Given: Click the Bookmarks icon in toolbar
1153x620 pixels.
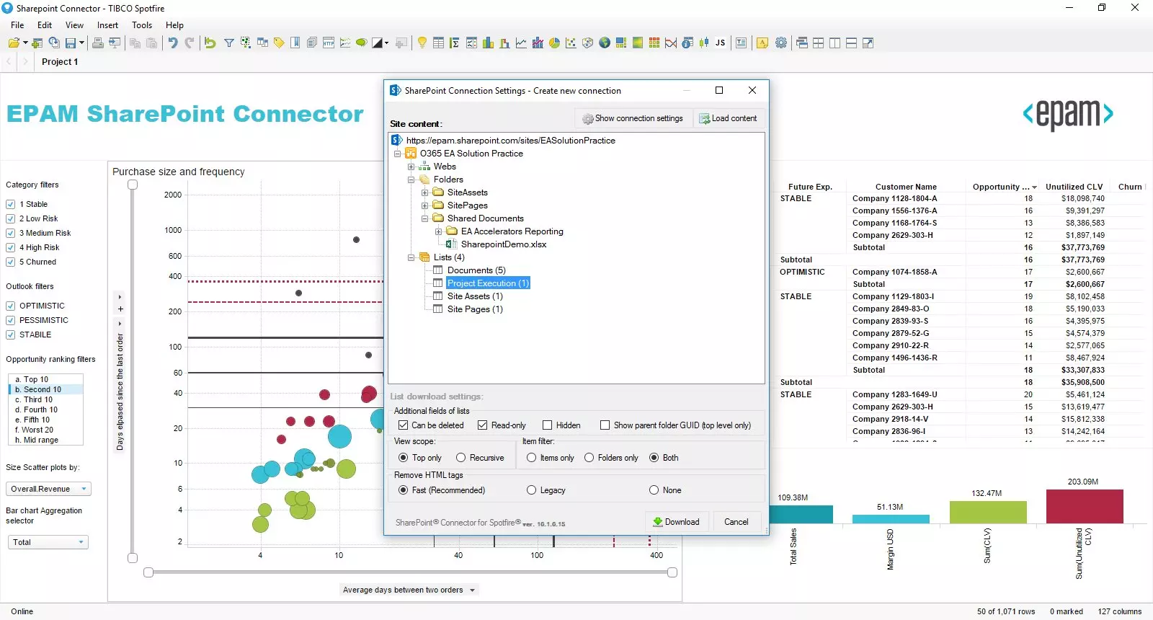Looking at the screenshot, I should 295,43.
